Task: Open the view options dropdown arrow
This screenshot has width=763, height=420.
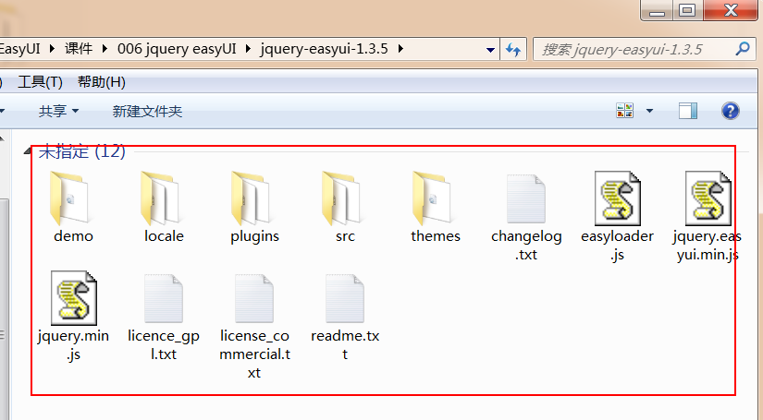Action: coord(649,111)
